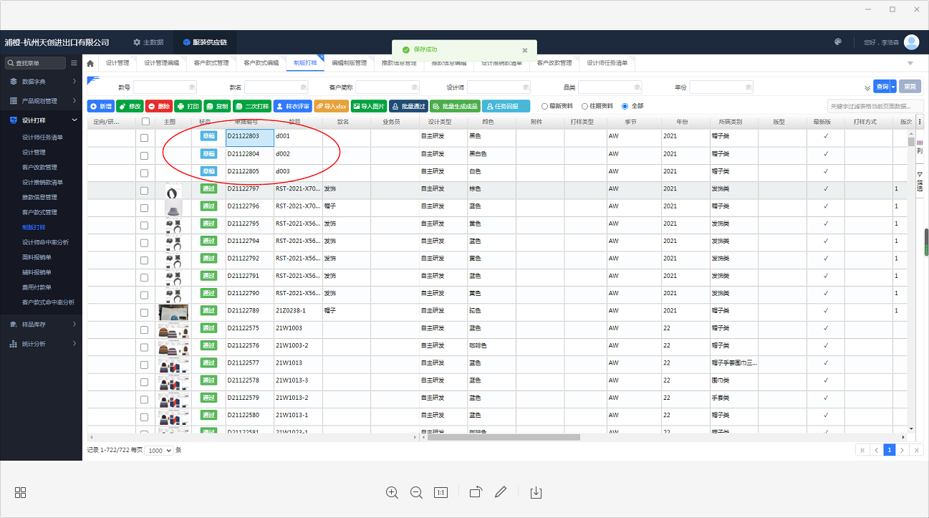This screenshot has width=929, height=518.
Task: Open the dropdown arrow beside 查询 button
Action: (x=893, y=87)
